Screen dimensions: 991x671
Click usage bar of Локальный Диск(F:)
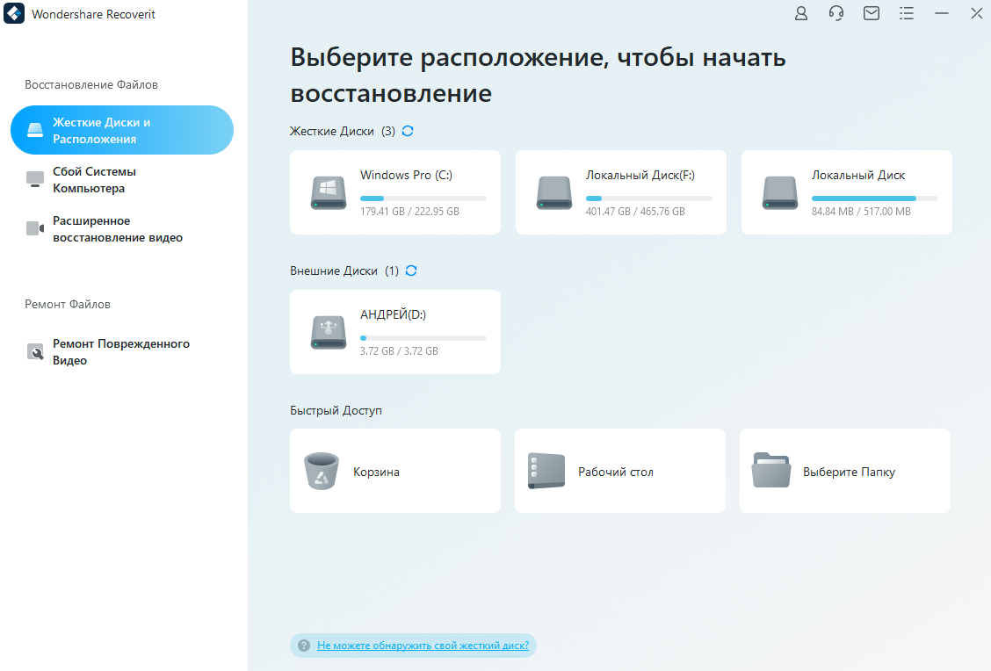pos(649,198)
